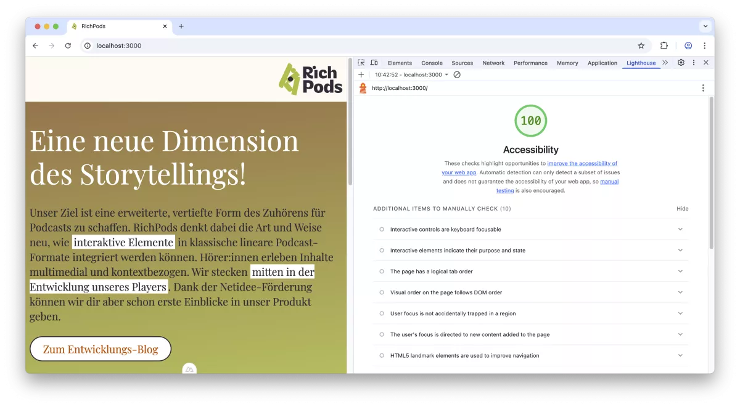Image resolution: width=740 pixels, height=407 pixels.
Task: Reload the localhost:3000 page
Action: point(68,46)
